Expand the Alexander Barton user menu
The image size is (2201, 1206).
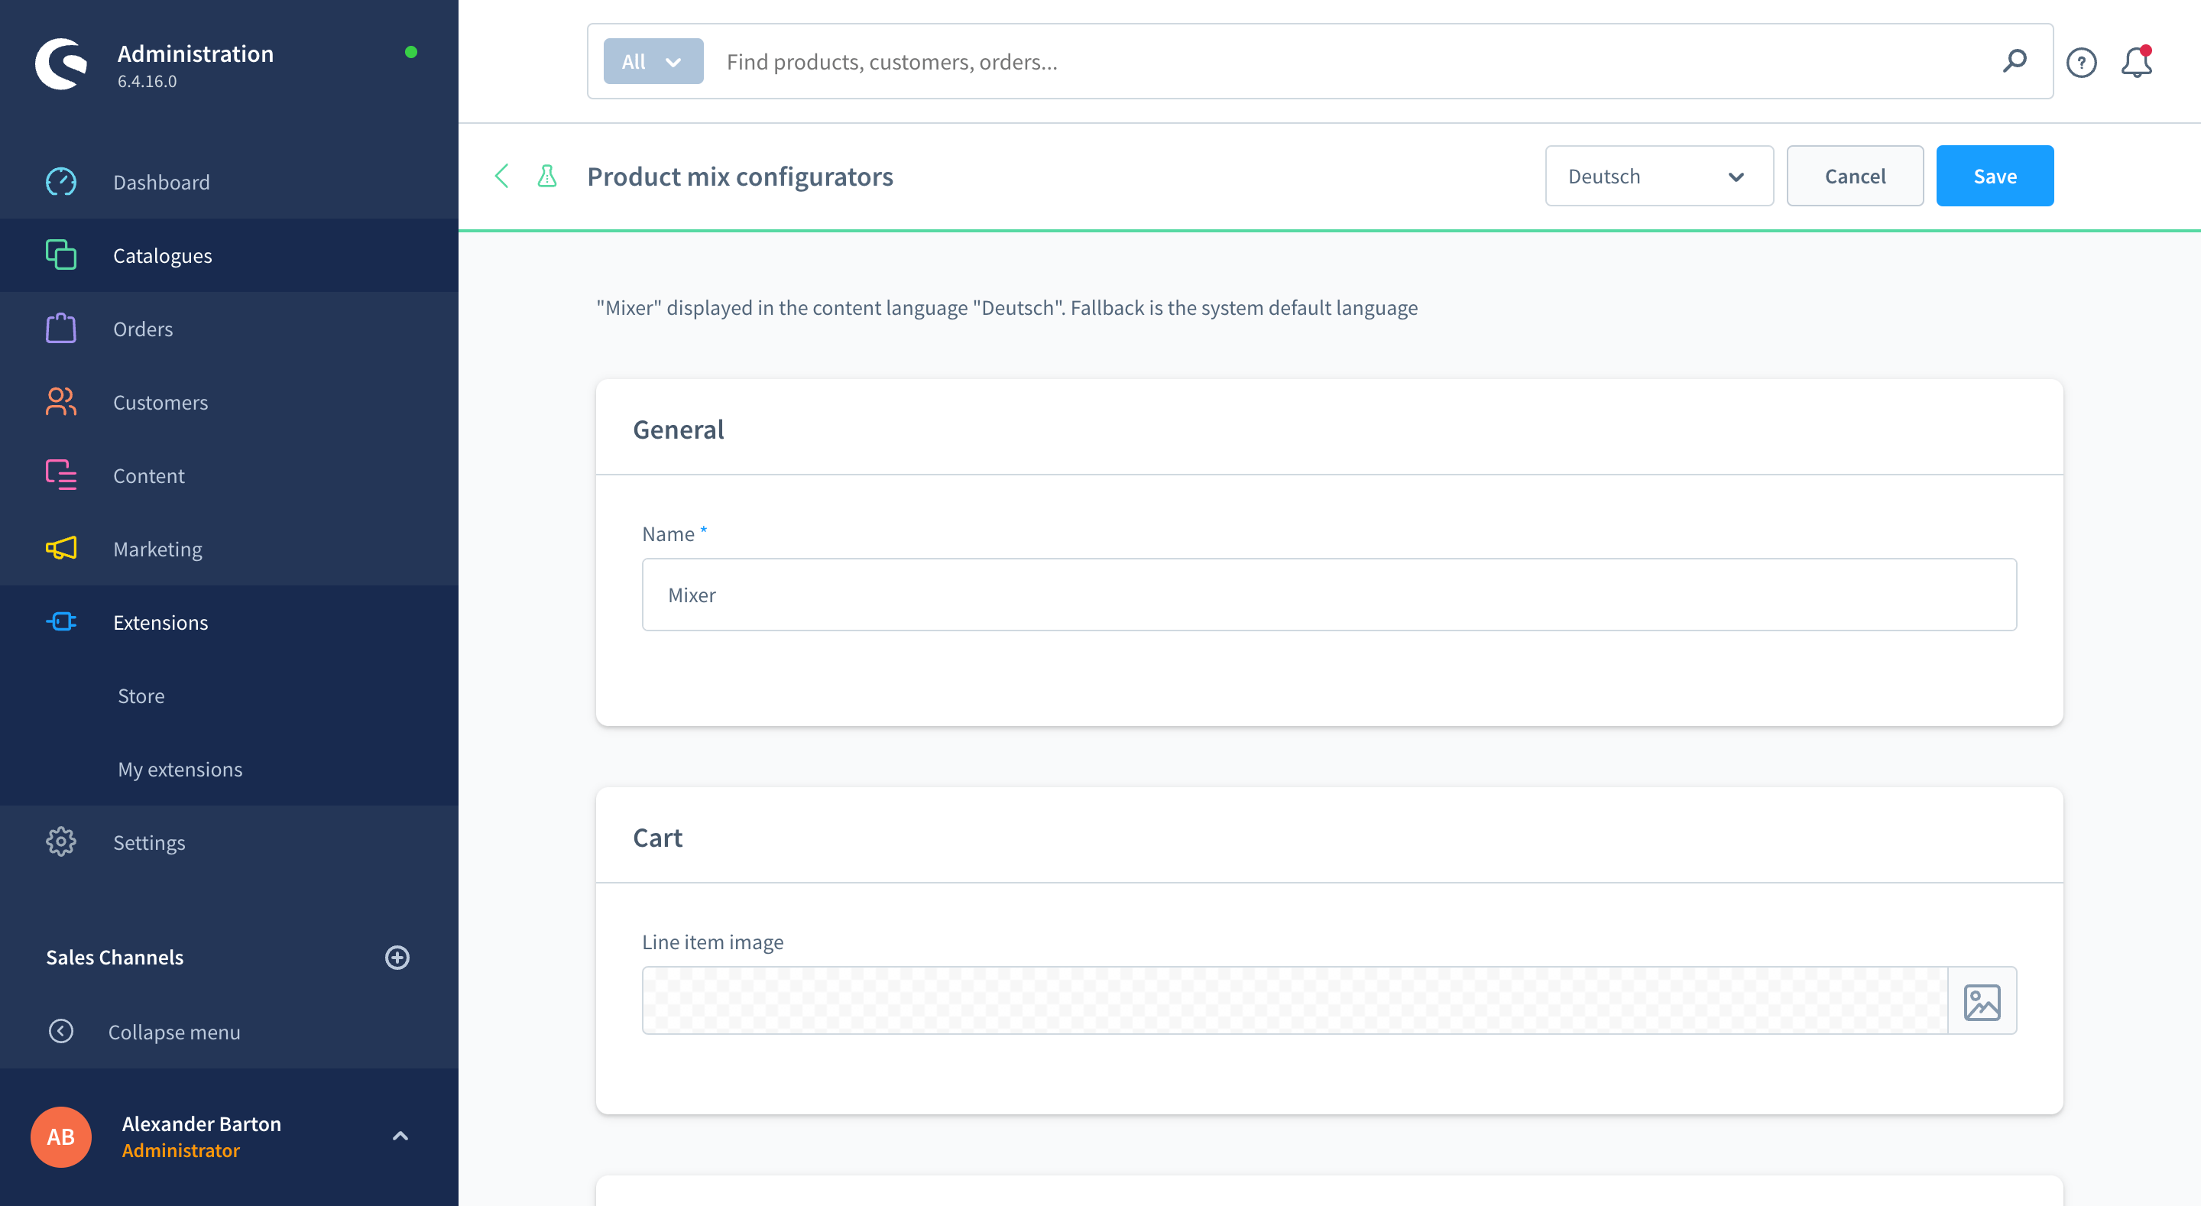point(400,1136)
